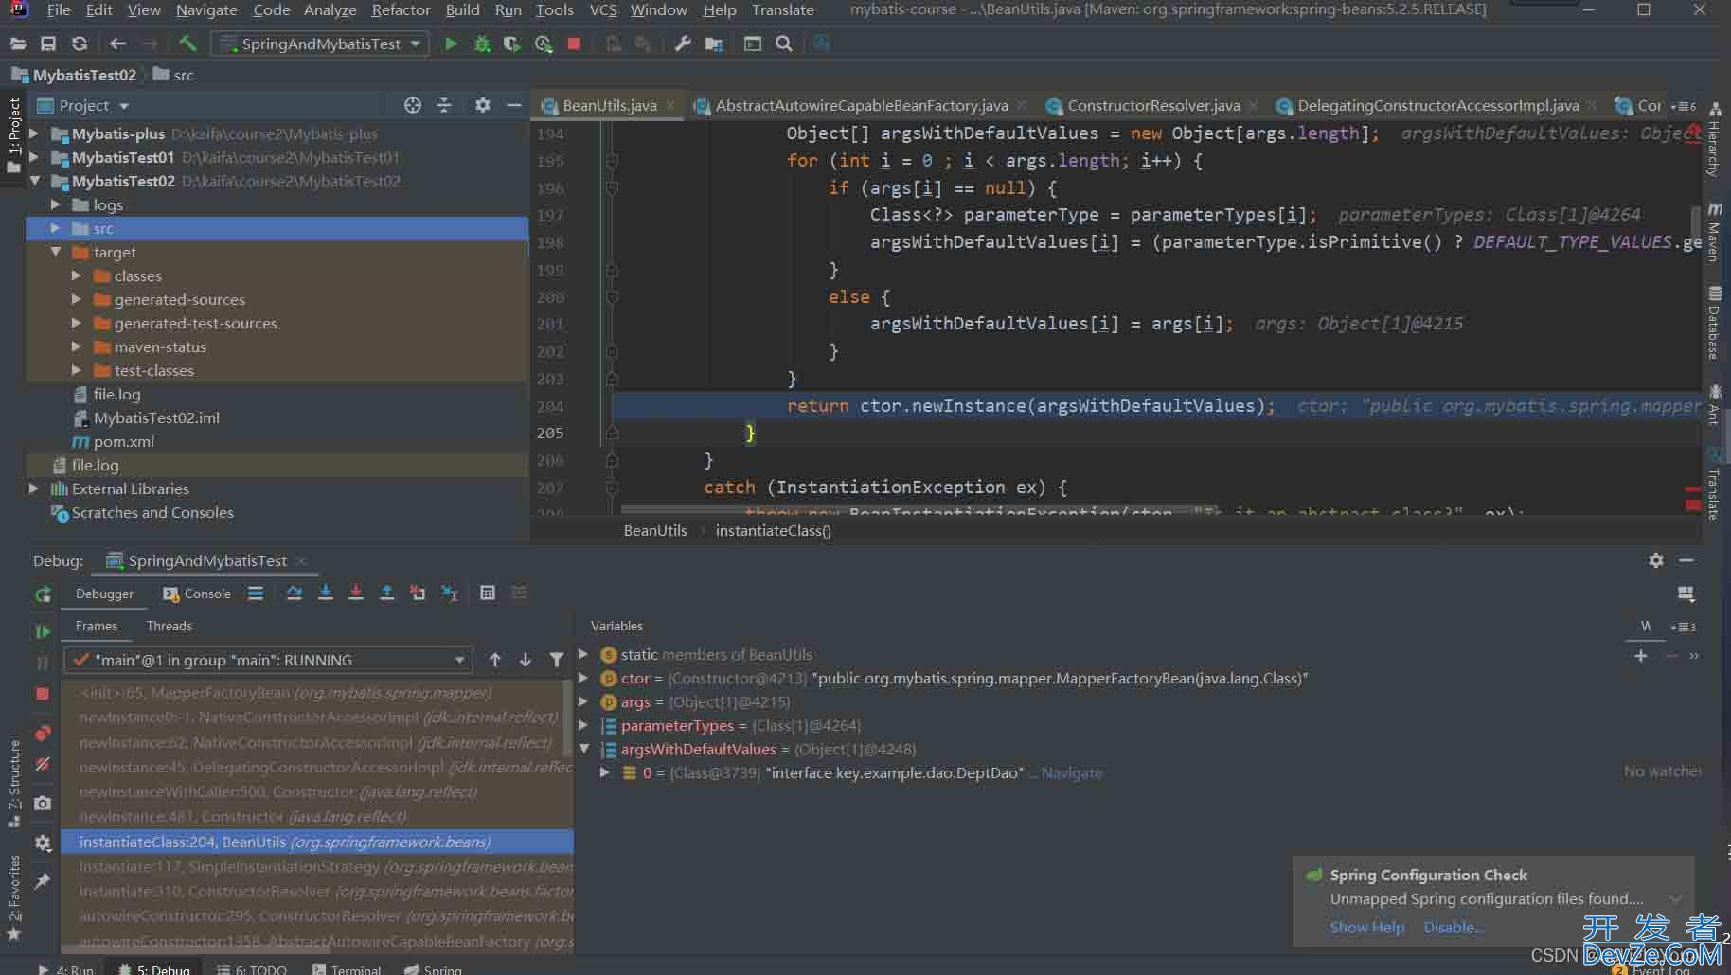Select the parameterTypes variable row
This screenshot has height=975, width=1731.
coord(730,725)
